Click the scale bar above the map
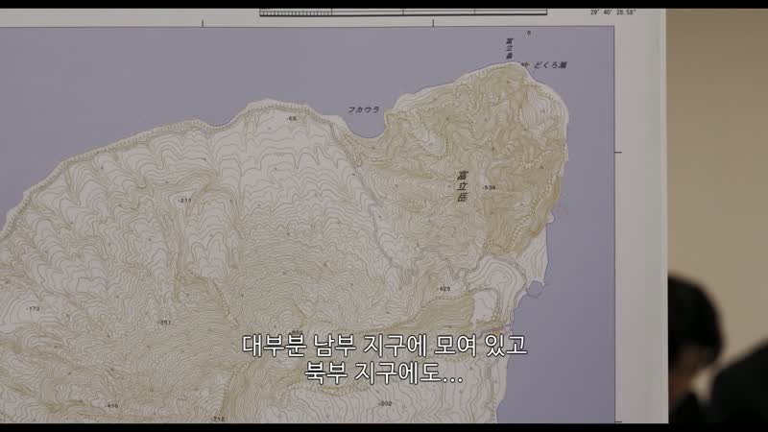The width and height of the screenshot is (768, 432). pyautogui.click(x=403, y=12)
